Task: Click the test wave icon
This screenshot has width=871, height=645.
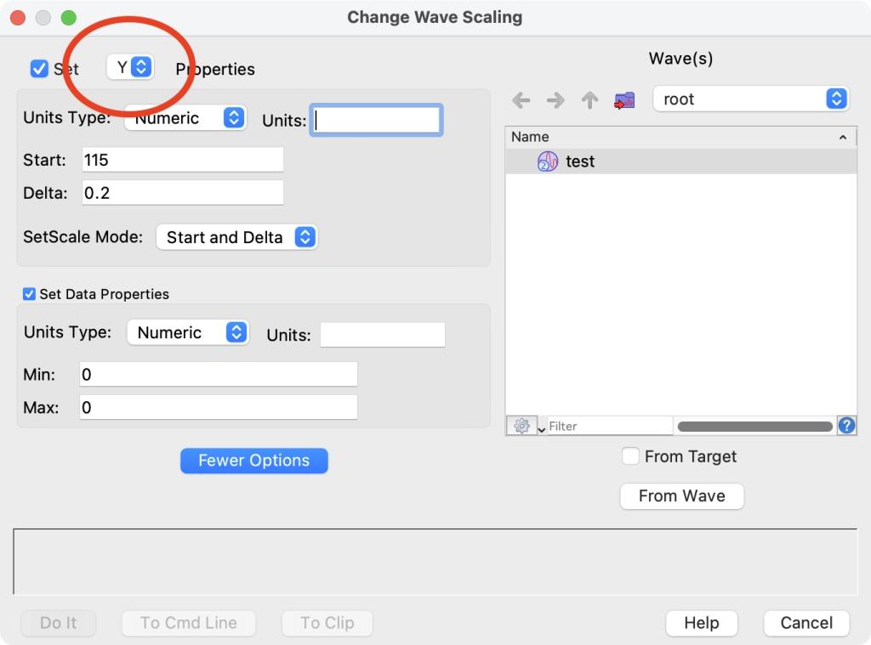Action: pyautogui.click(x=547, y=161)
